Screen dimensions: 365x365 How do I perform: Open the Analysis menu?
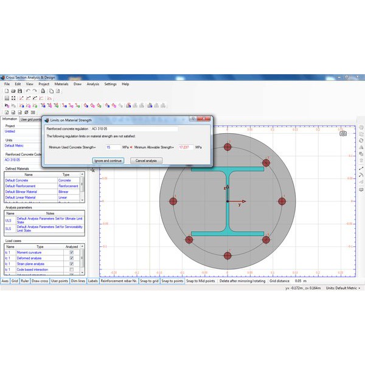click(x=92, y=84)
